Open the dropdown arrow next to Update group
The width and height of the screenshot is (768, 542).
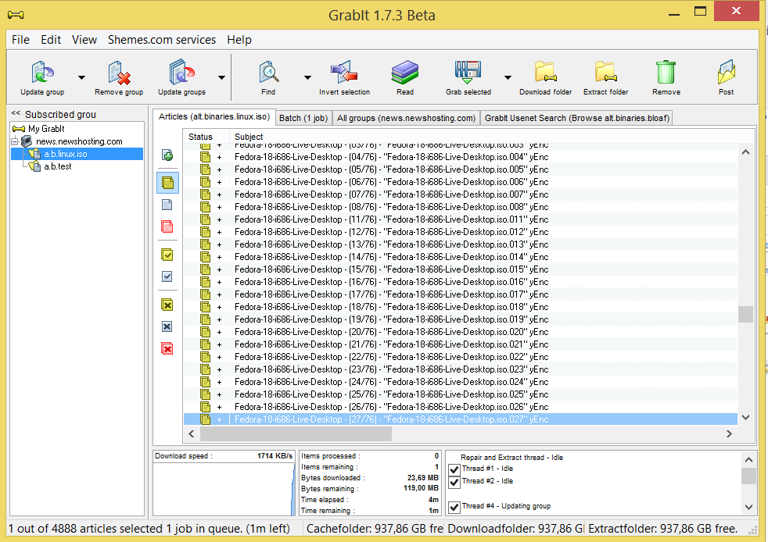coord(81,77)
